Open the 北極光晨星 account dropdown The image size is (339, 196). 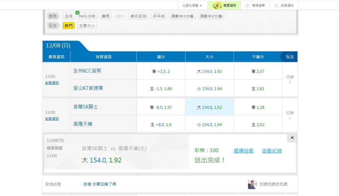(192, 5)
